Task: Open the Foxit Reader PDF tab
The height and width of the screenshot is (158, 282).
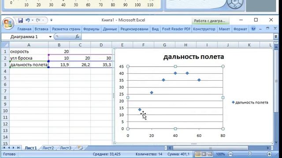Action: 176,29
